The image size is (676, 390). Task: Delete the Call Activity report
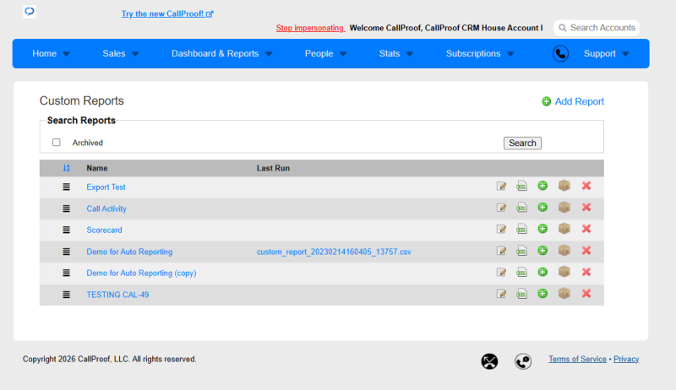pyautogui.click(x=586, y=208)
